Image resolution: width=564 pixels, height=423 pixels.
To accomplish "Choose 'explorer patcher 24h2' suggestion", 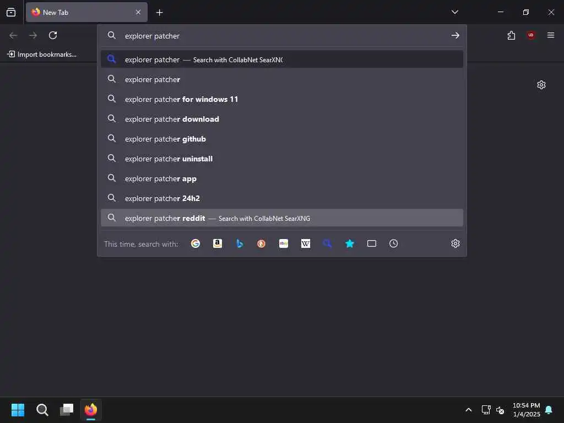I will (281, 198).
